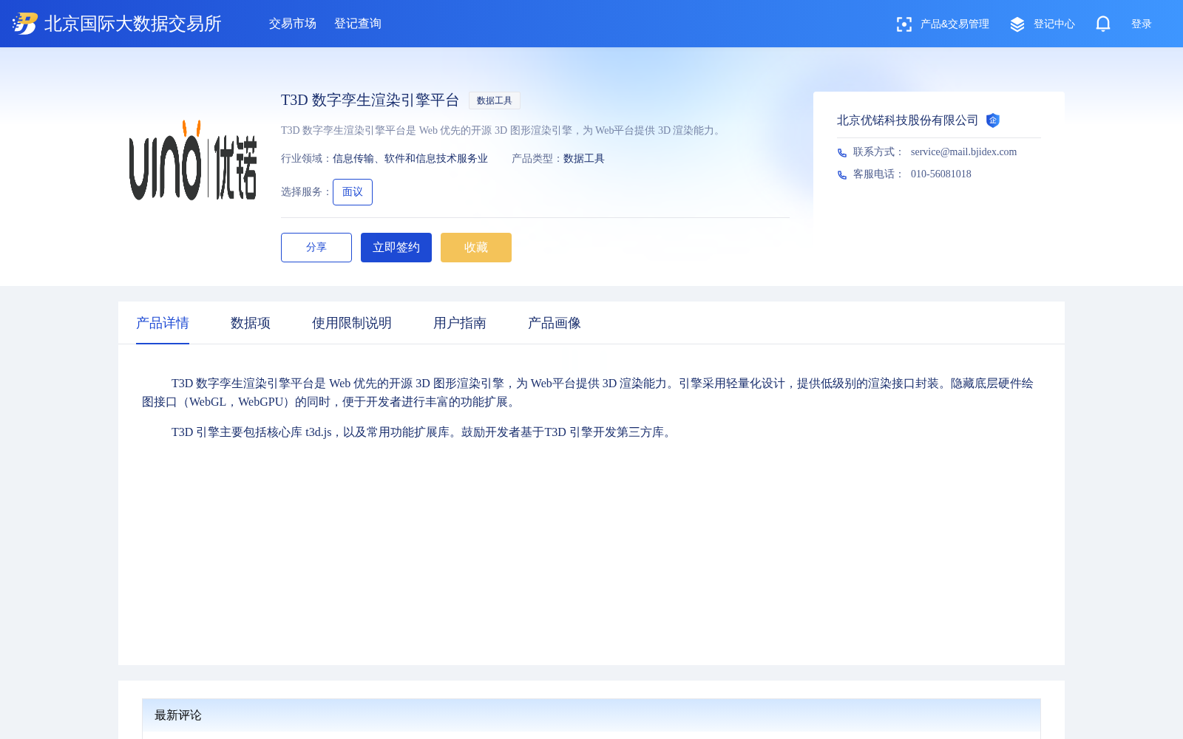1183x739 pixels.
Task: Click the 分享 button
Action: pos(316,248)
